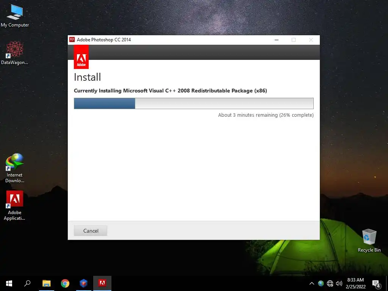Open the clock showing 8:33 AM
This screenshot has height=291, width=388.
(x=355, y=283)
